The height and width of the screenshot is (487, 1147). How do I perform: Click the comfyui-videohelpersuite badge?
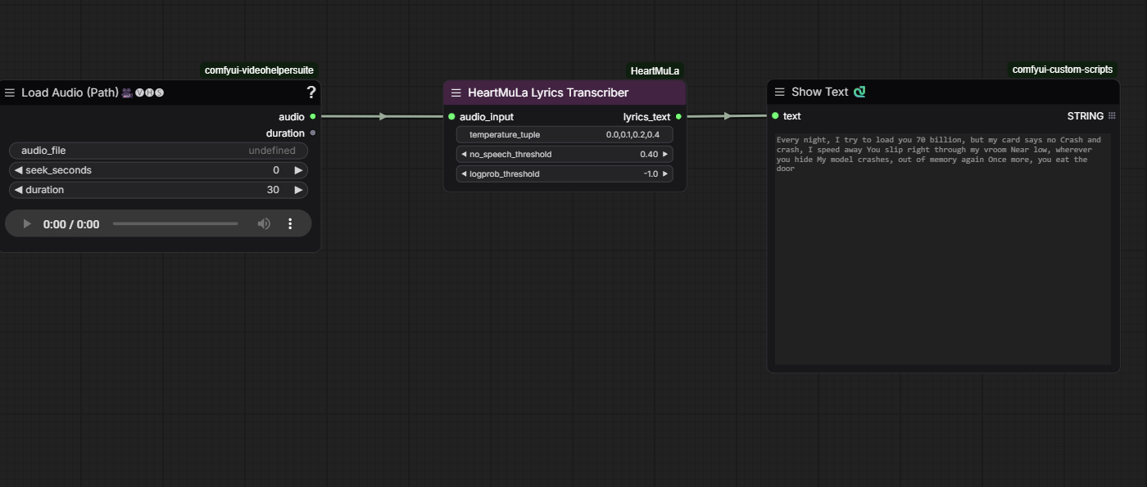tap(259, 70)
